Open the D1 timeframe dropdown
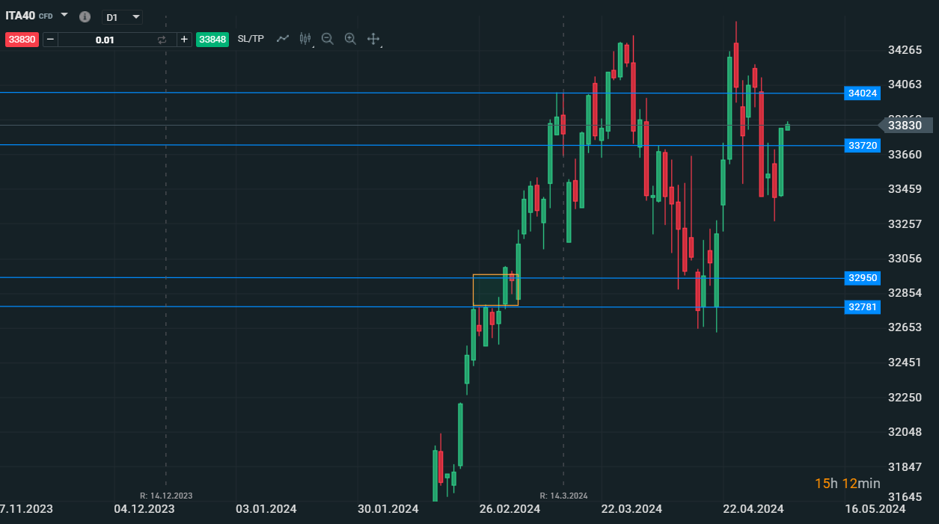The width and height of the screenshot is (939, 524). pyautogui.click(x=122, y=16)
